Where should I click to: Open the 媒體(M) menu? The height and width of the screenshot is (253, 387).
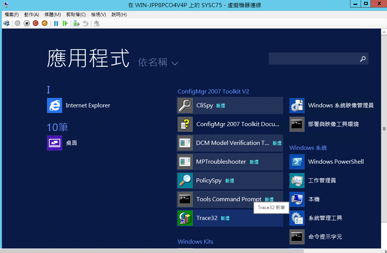click(53, 15)
